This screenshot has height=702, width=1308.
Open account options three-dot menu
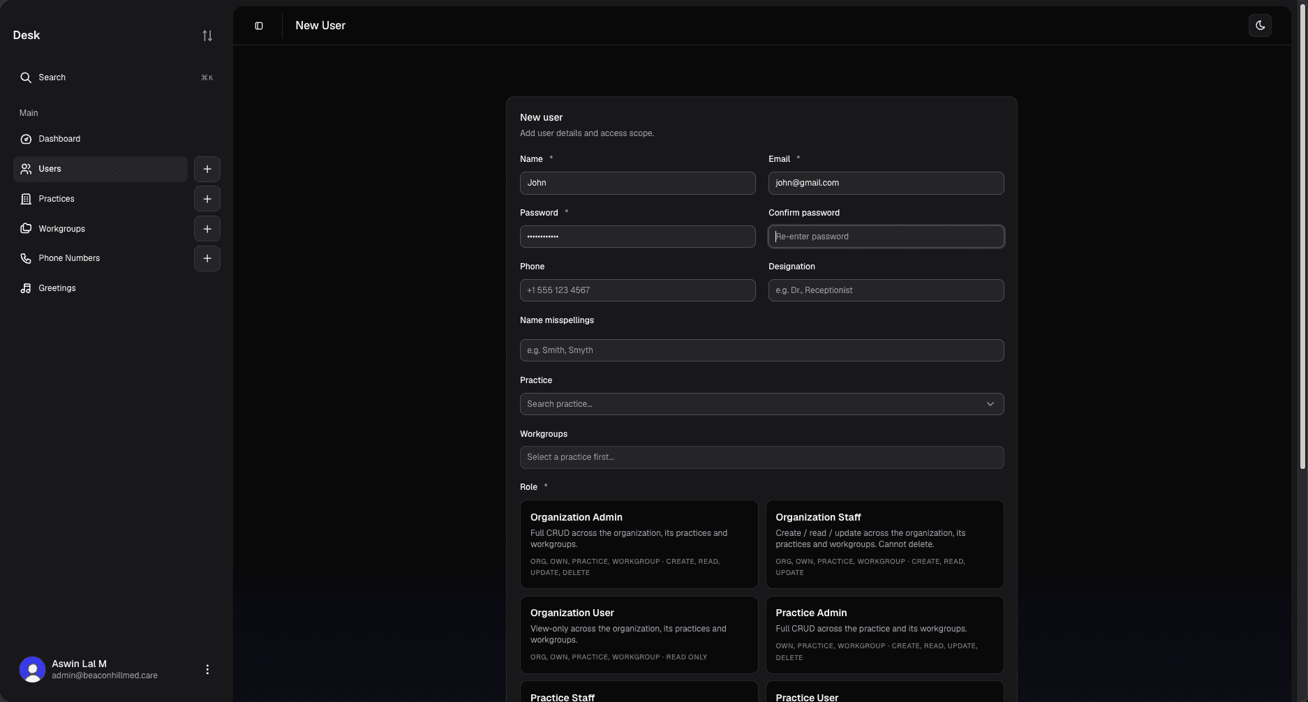[x=207, y=669]
